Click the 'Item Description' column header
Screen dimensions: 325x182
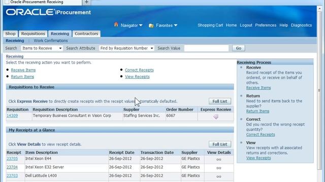tap(42, 153)
